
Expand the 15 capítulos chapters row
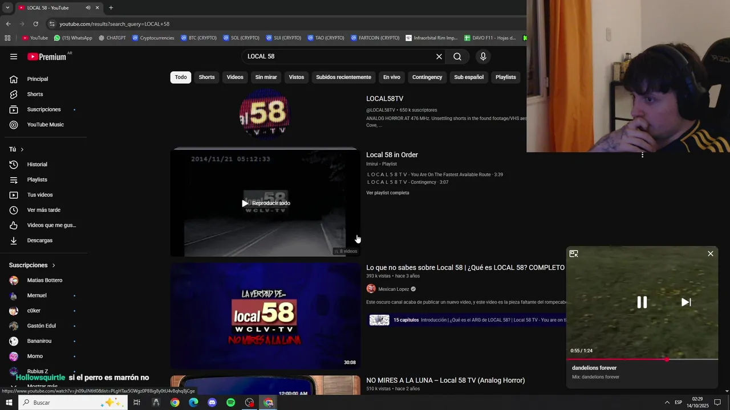click(x=468, y=320)
